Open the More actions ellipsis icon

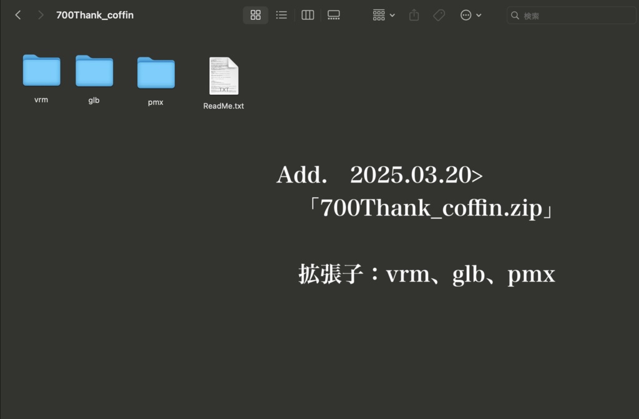pos(467,14)
